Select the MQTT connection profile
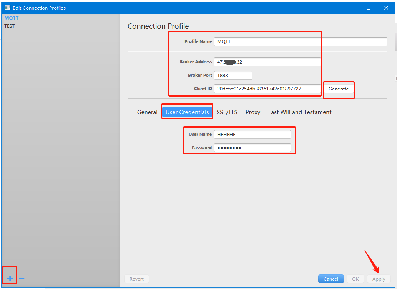 [x=12, y=18]
